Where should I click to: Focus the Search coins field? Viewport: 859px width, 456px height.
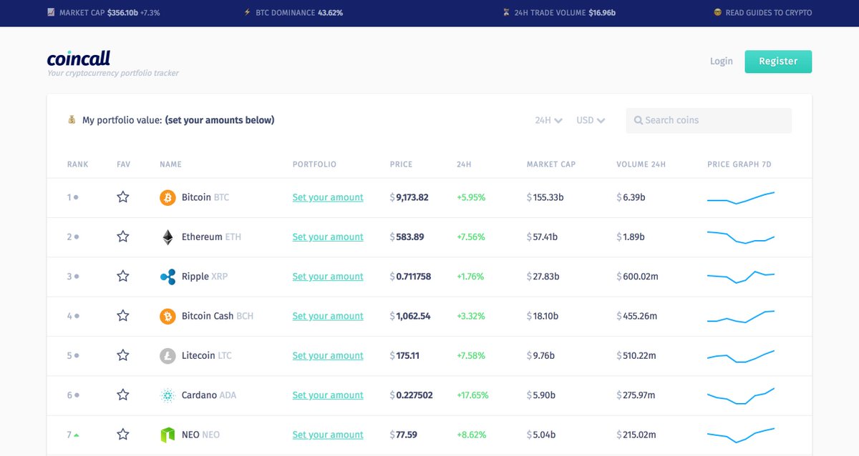pos(709,121)
